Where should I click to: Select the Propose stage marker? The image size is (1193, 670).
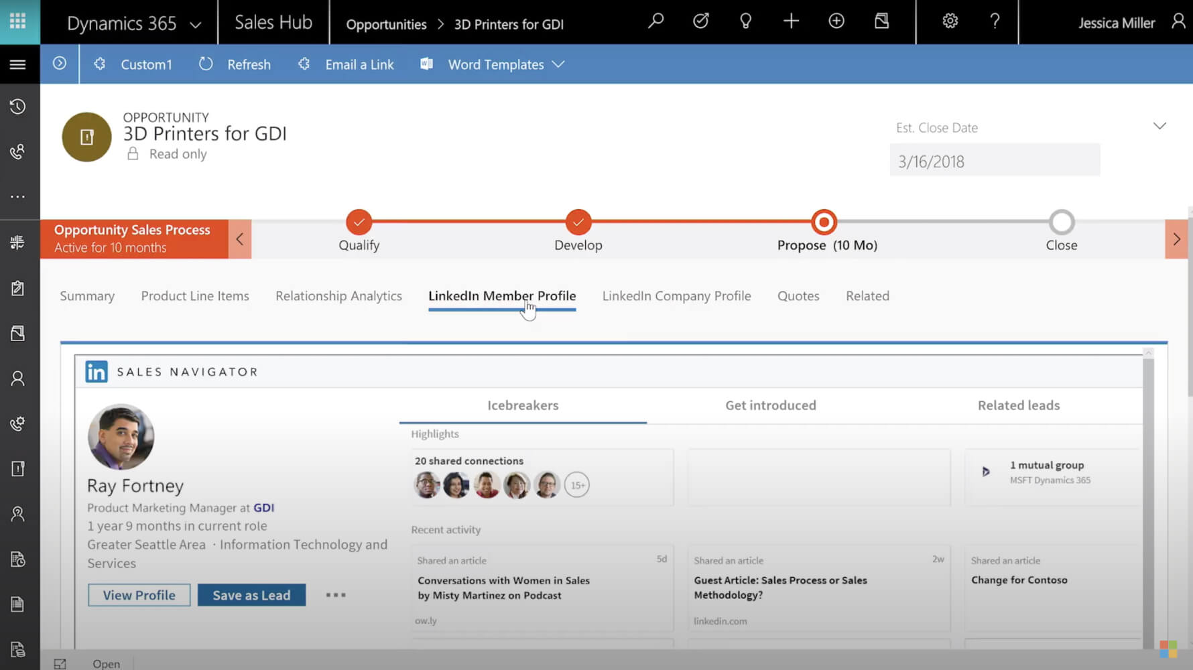pos(824,222)
